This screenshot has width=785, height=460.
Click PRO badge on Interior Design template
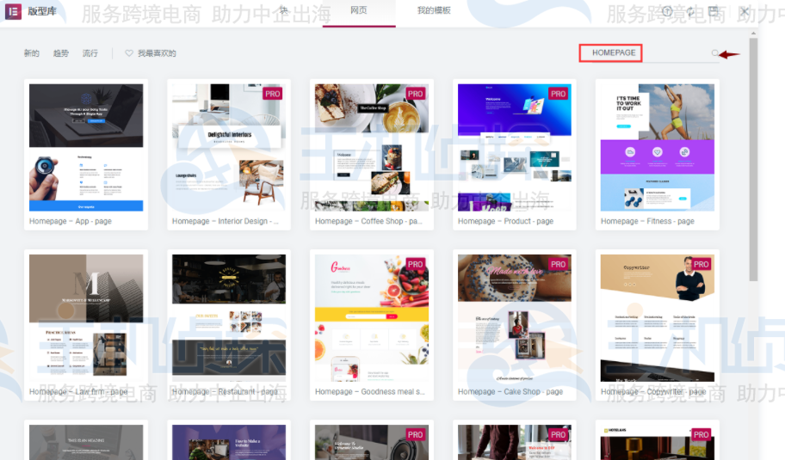273,94
